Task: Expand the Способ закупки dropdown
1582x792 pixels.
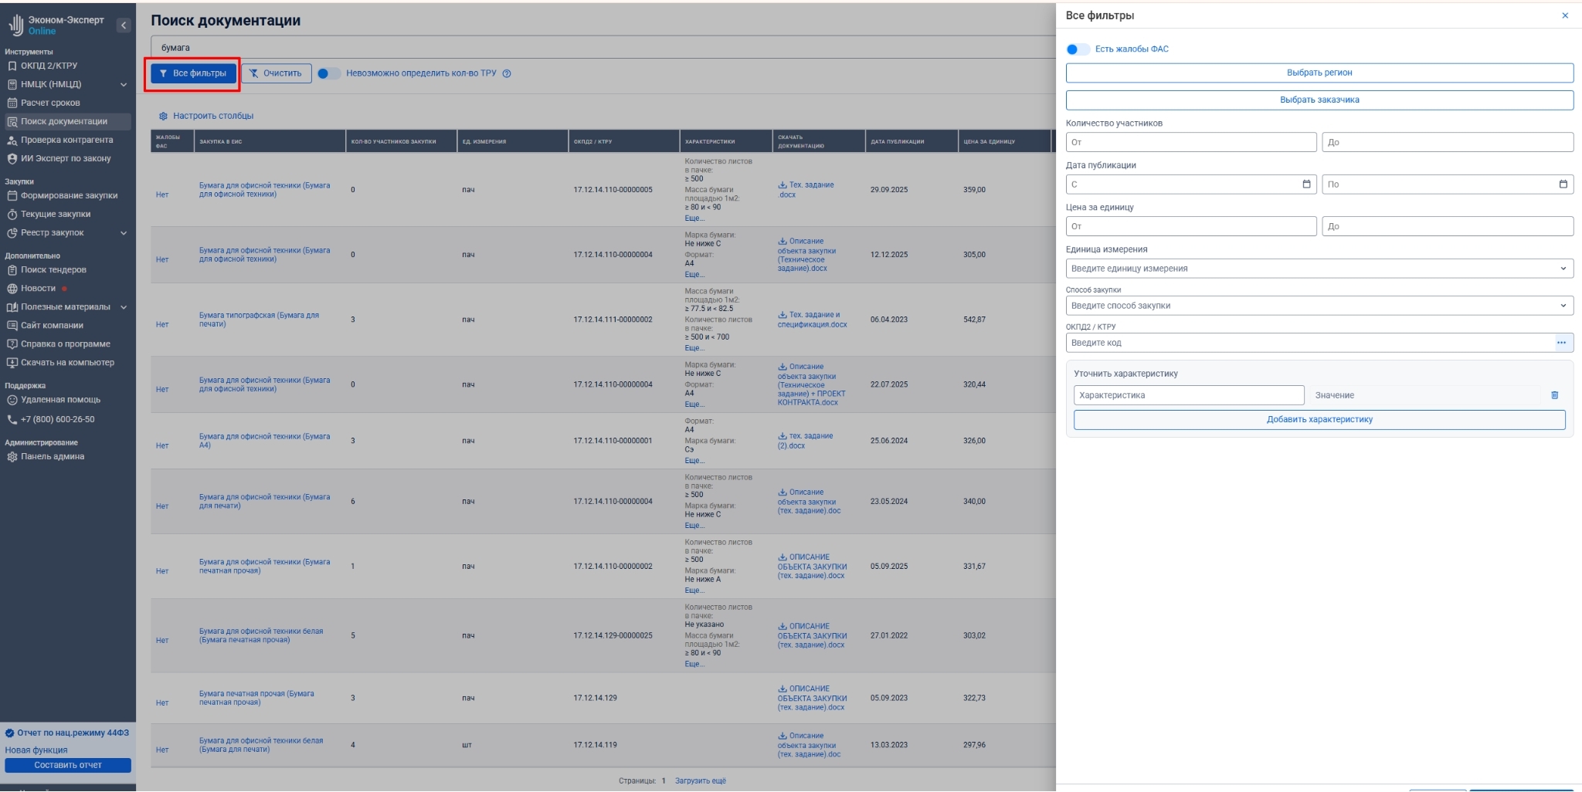Action: [x=1563, y=306]
